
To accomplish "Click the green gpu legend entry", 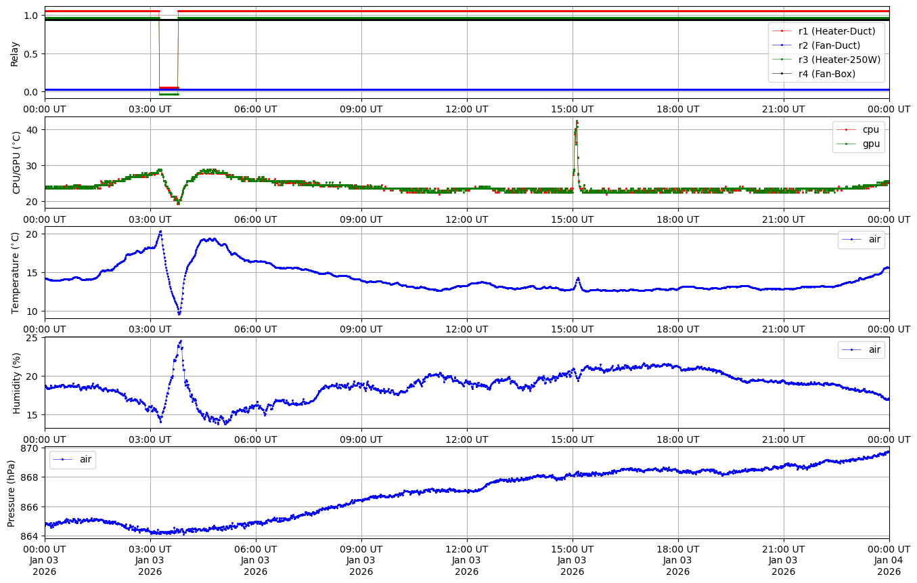I will click(x=870, y=144).
